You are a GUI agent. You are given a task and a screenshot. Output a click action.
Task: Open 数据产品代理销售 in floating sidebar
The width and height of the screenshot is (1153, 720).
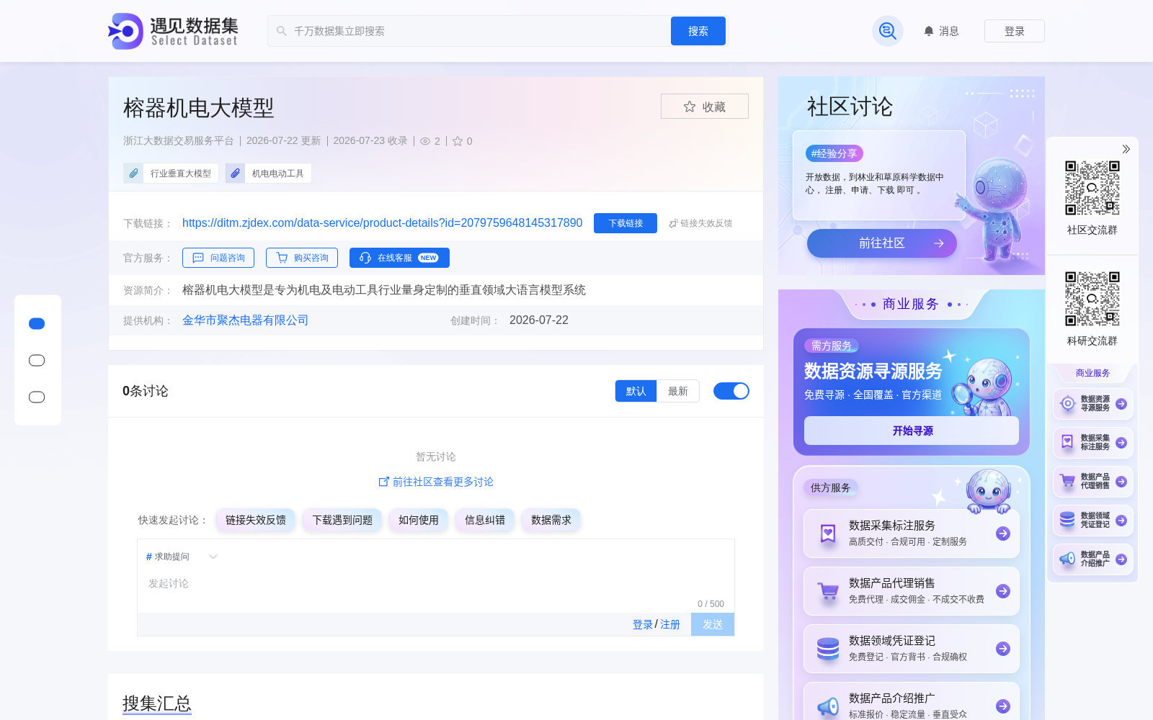tap(1093, 482)
